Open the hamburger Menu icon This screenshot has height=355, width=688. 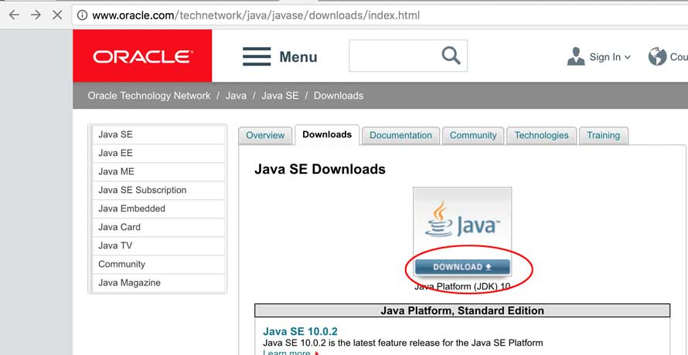click(x=257, y=56)
